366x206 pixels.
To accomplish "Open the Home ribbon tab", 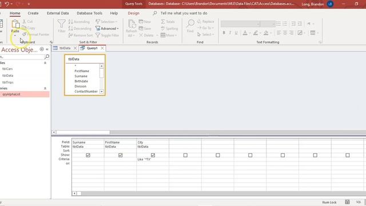I will (15, 13).
